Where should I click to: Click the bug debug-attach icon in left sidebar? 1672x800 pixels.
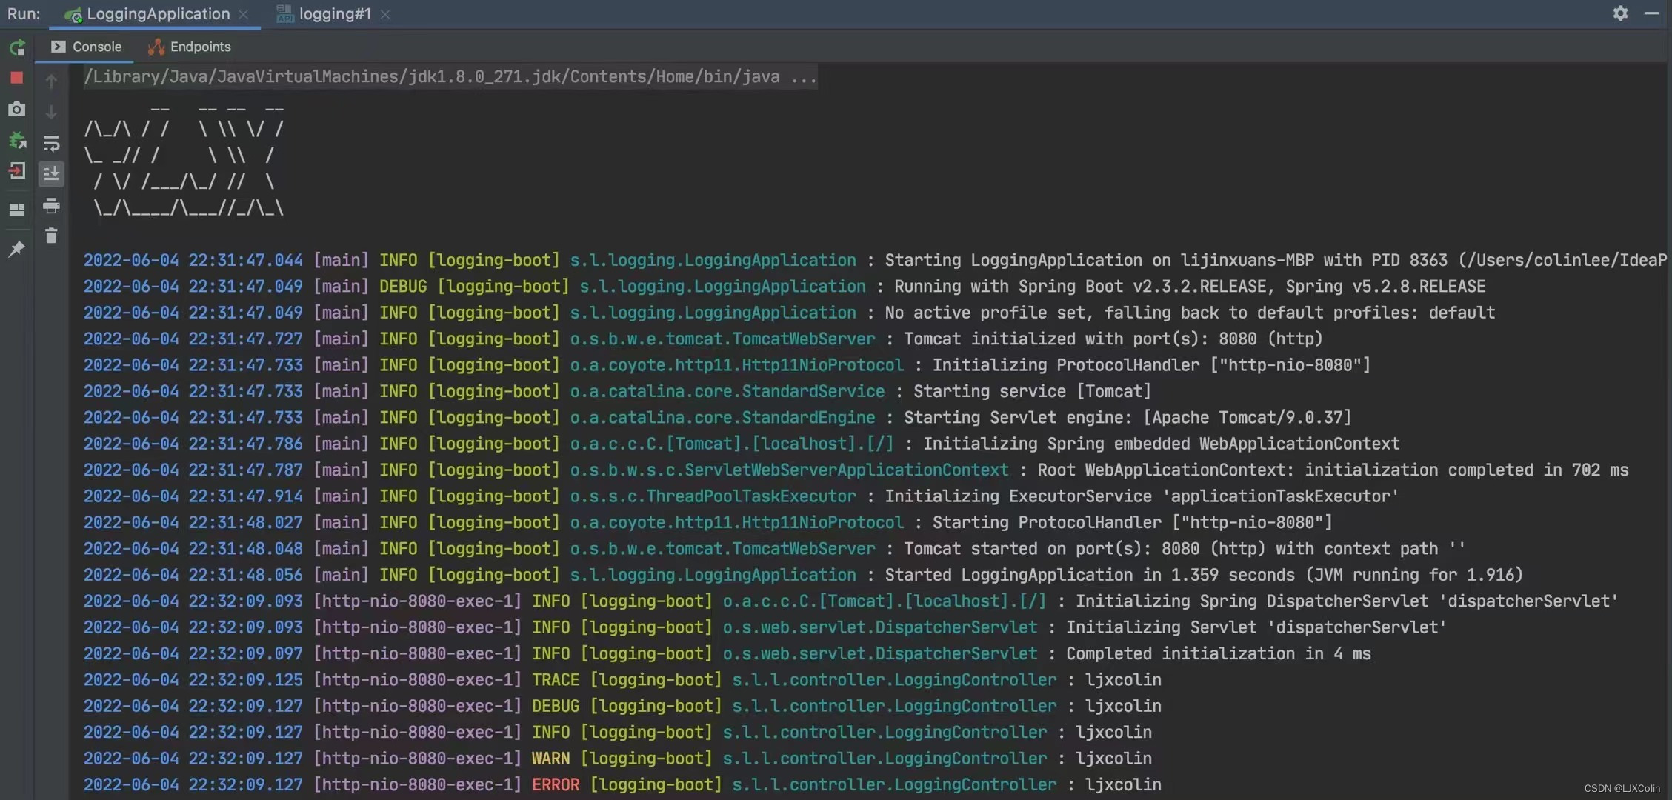[x=17, y=140]
